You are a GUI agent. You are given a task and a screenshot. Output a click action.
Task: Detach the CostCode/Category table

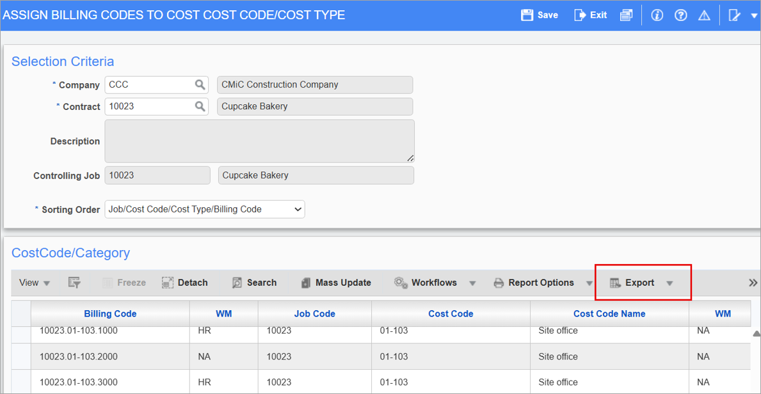[185, 283]
